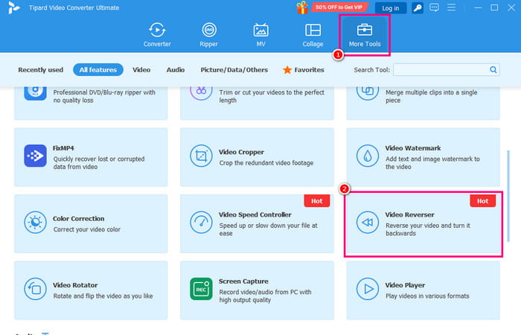Click the vertical scrollbar of tools list

pyautogui.click(x=508, y=196)
